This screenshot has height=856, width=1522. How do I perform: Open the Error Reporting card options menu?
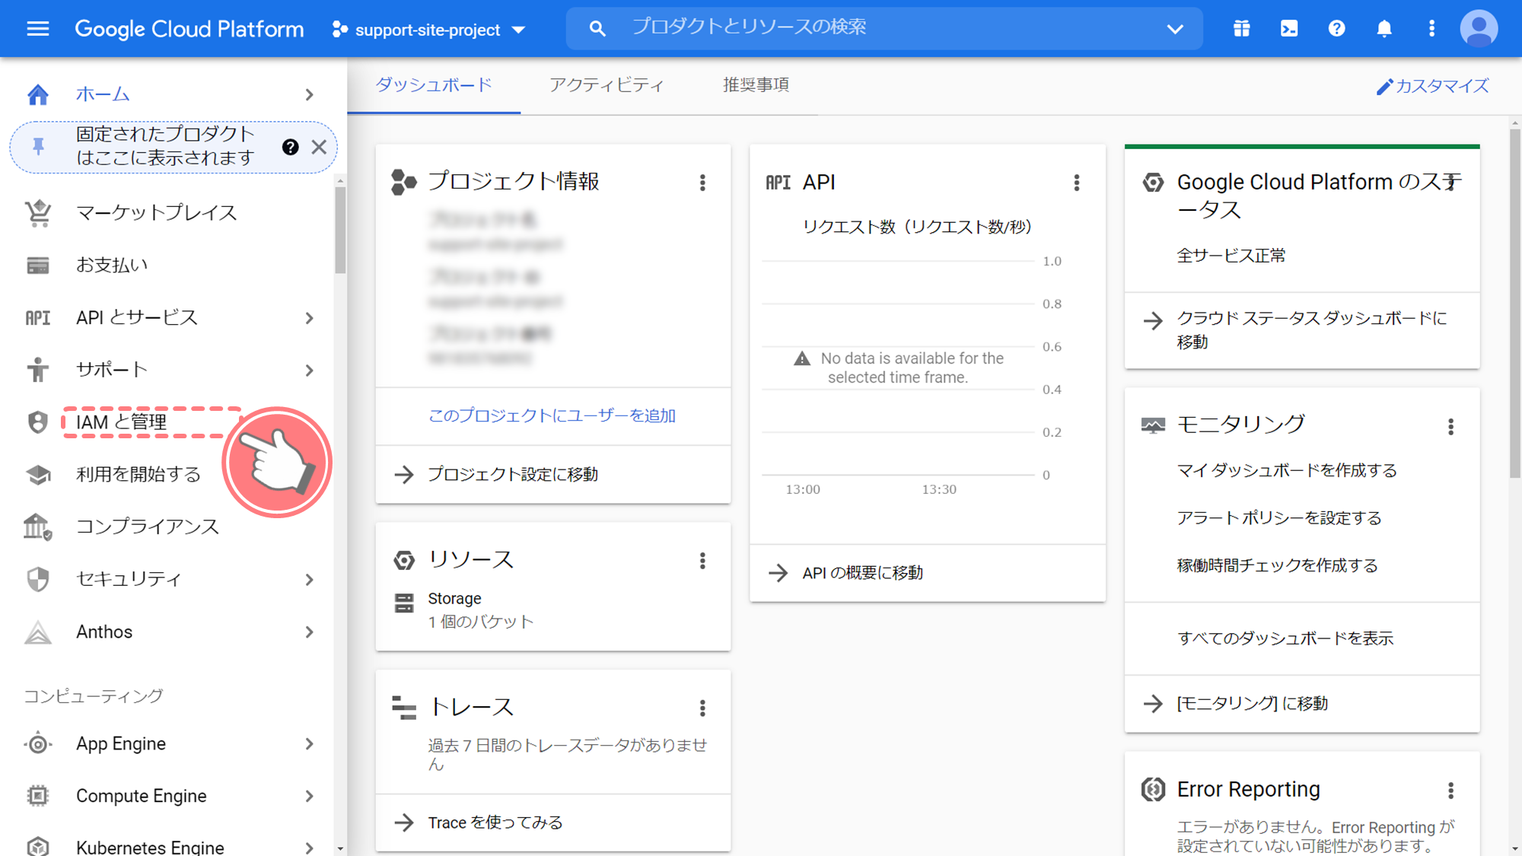pyautogui.click(x=1450, y=791)
